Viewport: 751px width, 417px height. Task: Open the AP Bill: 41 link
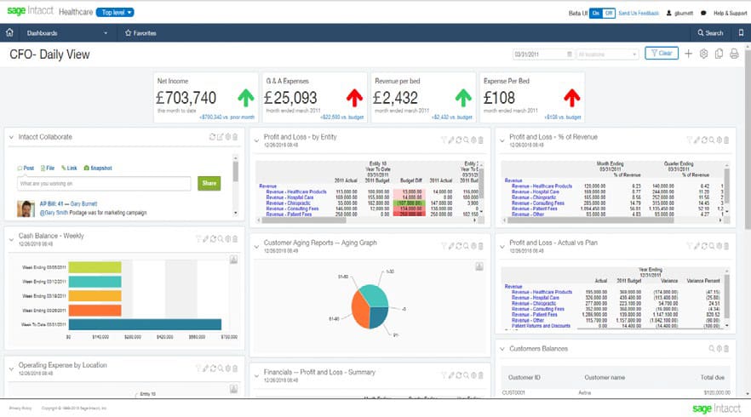coord(51,203)
